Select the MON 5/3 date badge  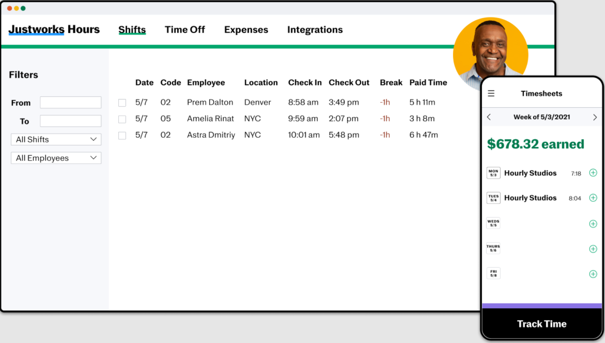pos(493,173)
